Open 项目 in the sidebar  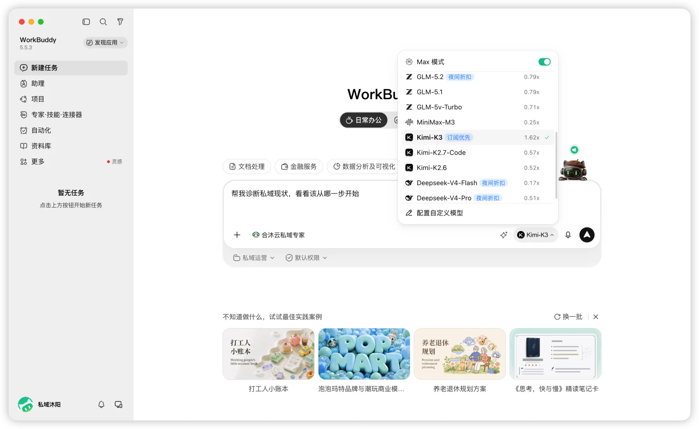(71, 99)
